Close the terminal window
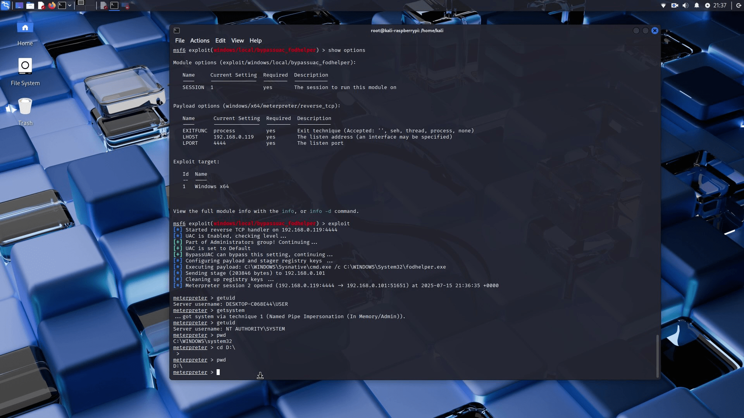Screen dimensions: 744x418 click(655, 31)
